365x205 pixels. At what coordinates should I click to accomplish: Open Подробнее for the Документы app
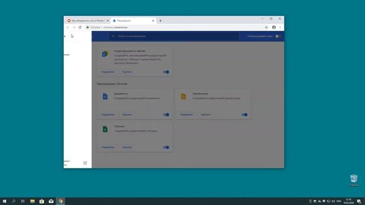108,115
